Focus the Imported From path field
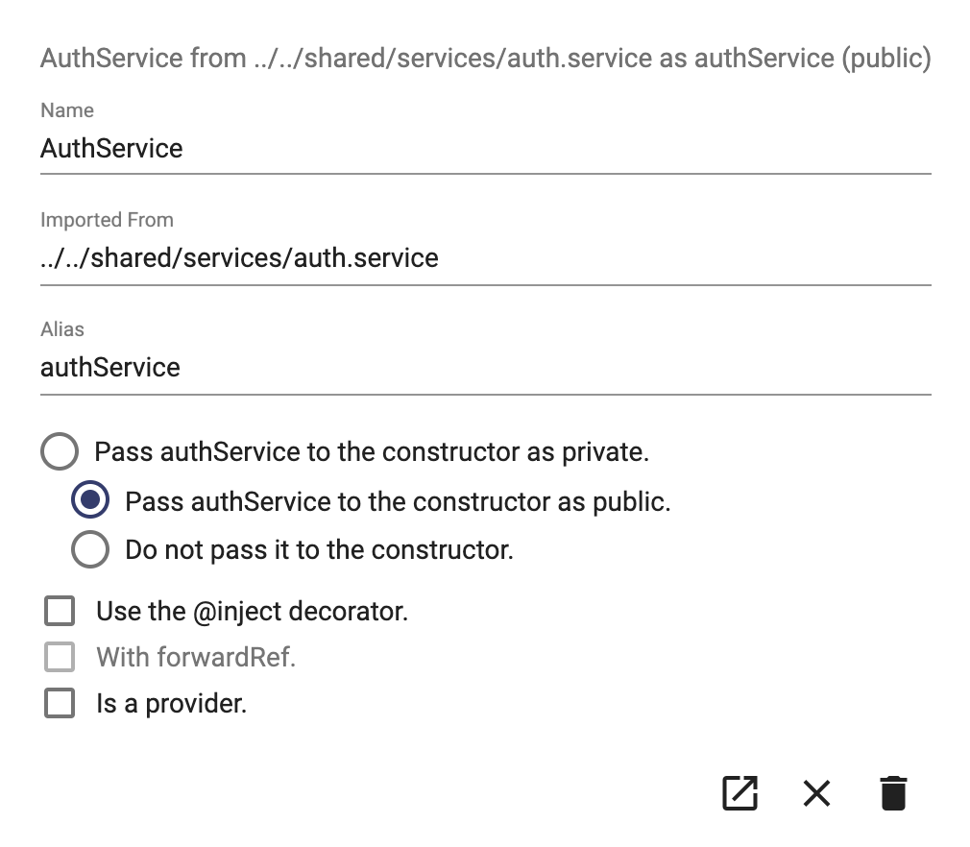970x847 pixels. 486,258
